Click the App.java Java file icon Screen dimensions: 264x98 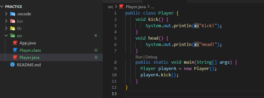point(15,43)
